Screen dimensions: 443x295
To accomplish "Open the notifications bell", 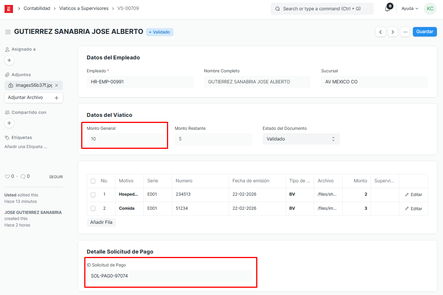I will click(387, 9).
